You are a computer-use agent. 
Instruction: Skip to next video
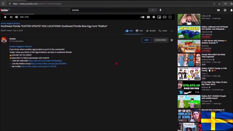pos(11,17)
